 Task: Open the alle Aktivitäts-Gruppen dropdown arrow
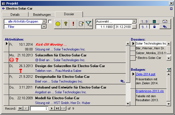point(44,21)
